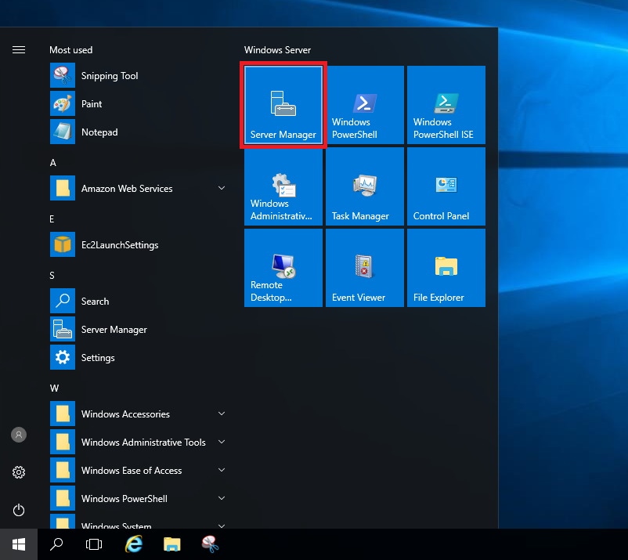Launch Paint from Most used list
Viewport: 628px width, 560px height.
[x=138, y=103]
